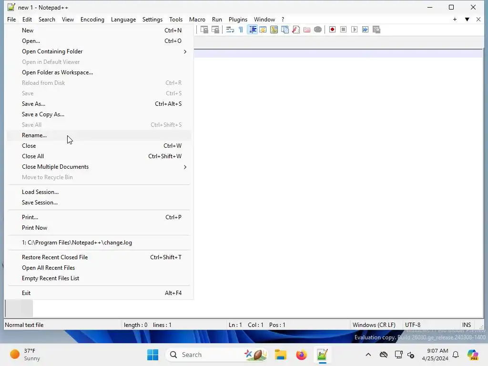Toggle synchronized horizontal scrolling icon
The height and width of the screenshot is (366, 488).
click(215, 30)
